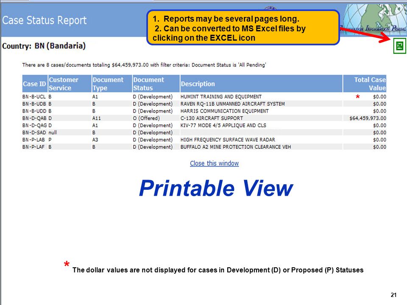This screenshot has width=407, height=305.
Task: Click the A3 document type cell
Action: coord(95,140)
